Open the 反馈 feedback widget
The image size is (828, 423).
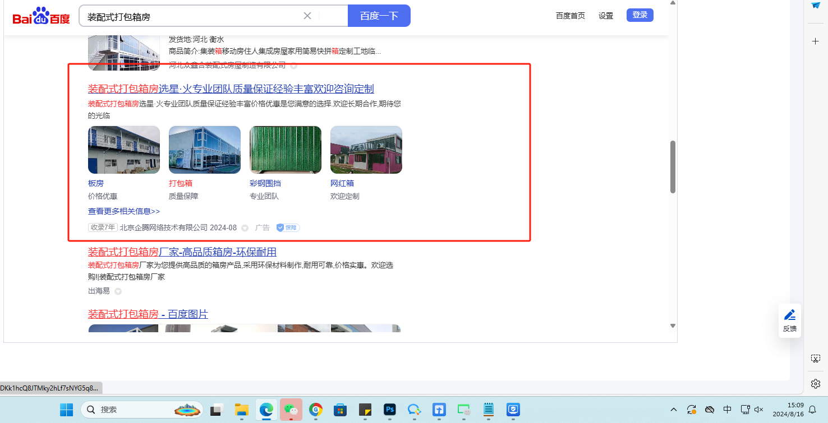789,320
